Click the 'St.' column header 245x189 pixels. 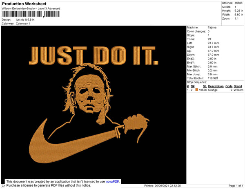pyautogui.click(x=205, y=86)
